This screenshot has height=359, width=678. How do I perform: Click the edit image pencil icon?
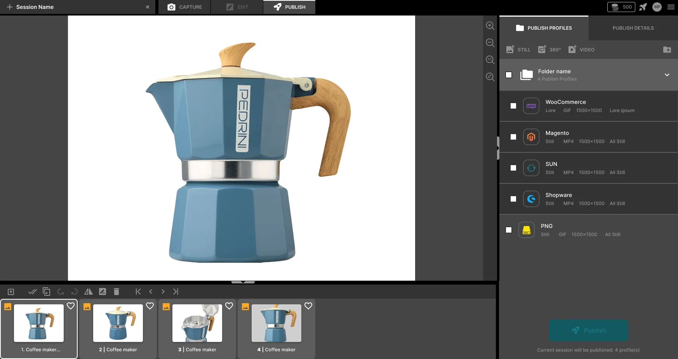point(103,292)
